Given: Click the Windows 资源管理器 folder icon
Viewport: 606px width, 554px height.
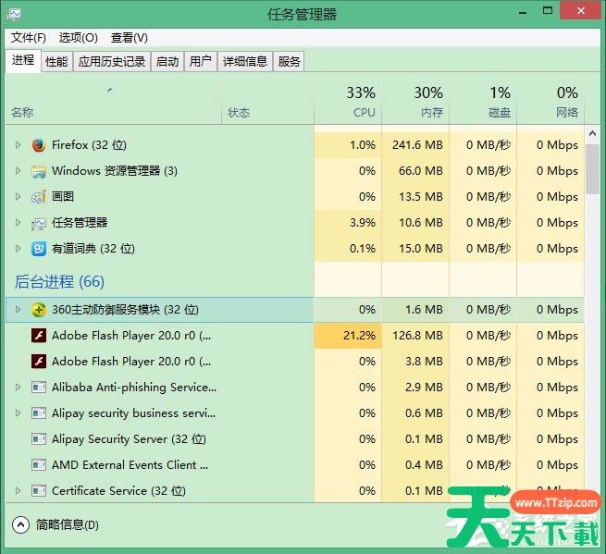Looking at the screenshot, I should point(39,171).
